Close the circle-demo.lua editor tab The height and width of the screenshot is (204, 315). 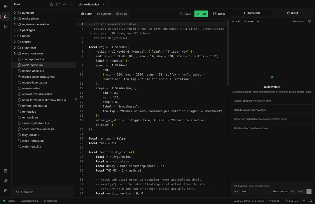104,4
